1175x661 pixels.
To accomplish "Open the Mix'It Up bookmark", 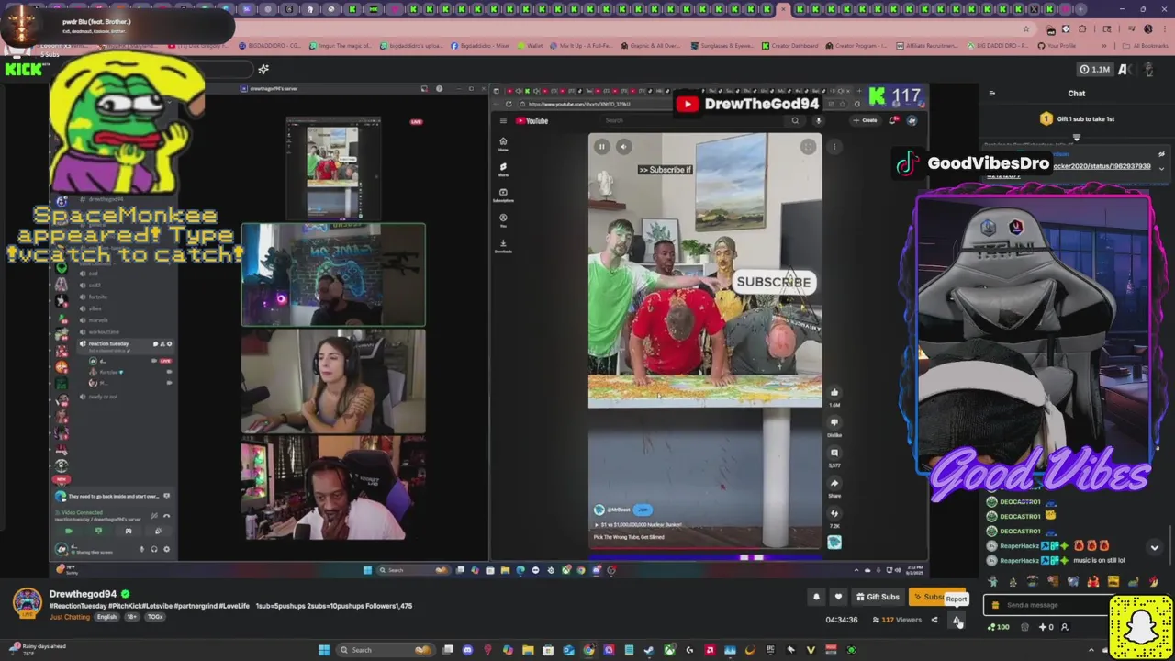I will click(x=581, y=46).
